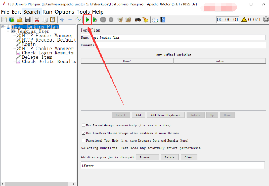
Task: Click the variables Delete button
Action: pyautogui.click(x=195, y=115)
